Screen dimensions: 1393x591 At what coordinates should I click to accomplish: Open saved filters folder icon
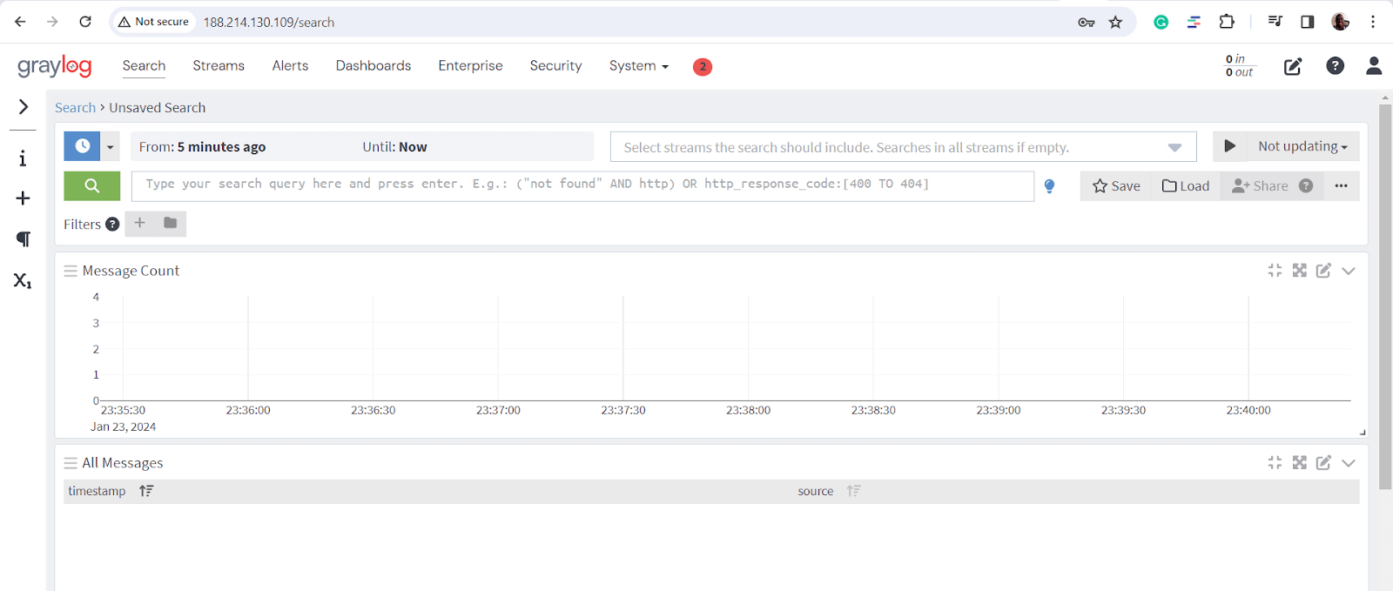pyautogui.click(x=171, y=224)
